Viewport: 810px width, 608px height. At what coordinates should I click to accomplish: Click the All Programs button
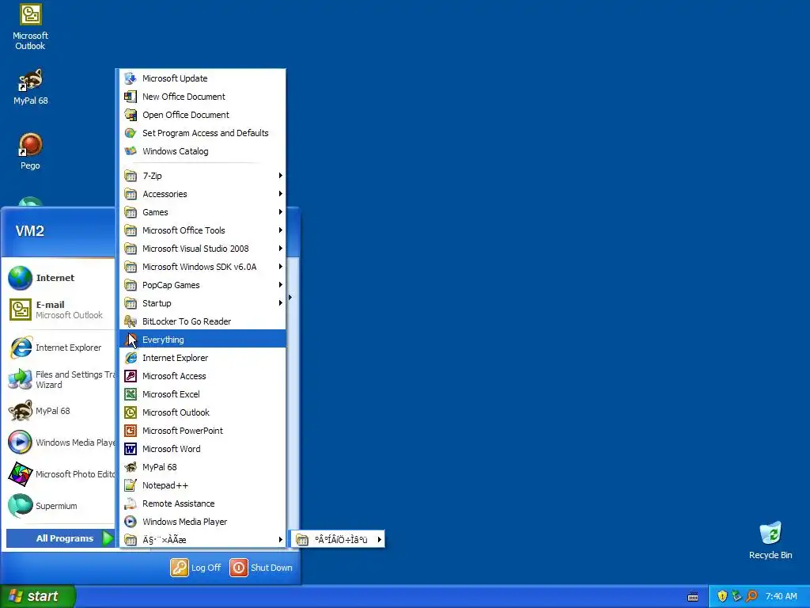click(x=60, y=538)
